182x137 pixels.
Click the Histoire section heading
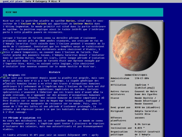(55, 72)
